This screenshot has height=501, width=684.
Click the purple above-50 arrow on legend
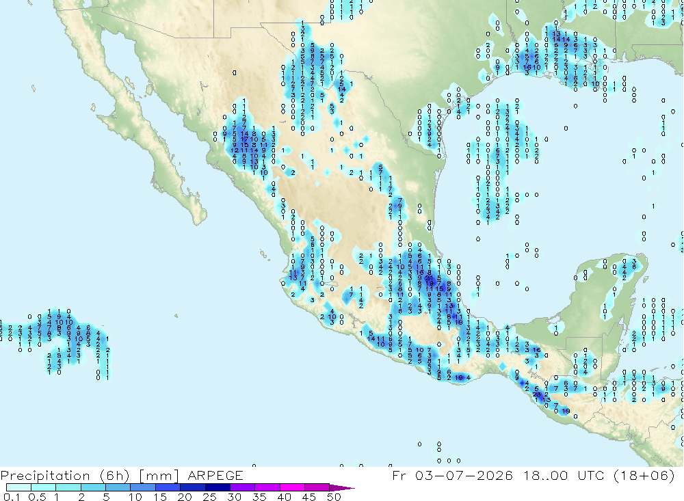[342, 488]
